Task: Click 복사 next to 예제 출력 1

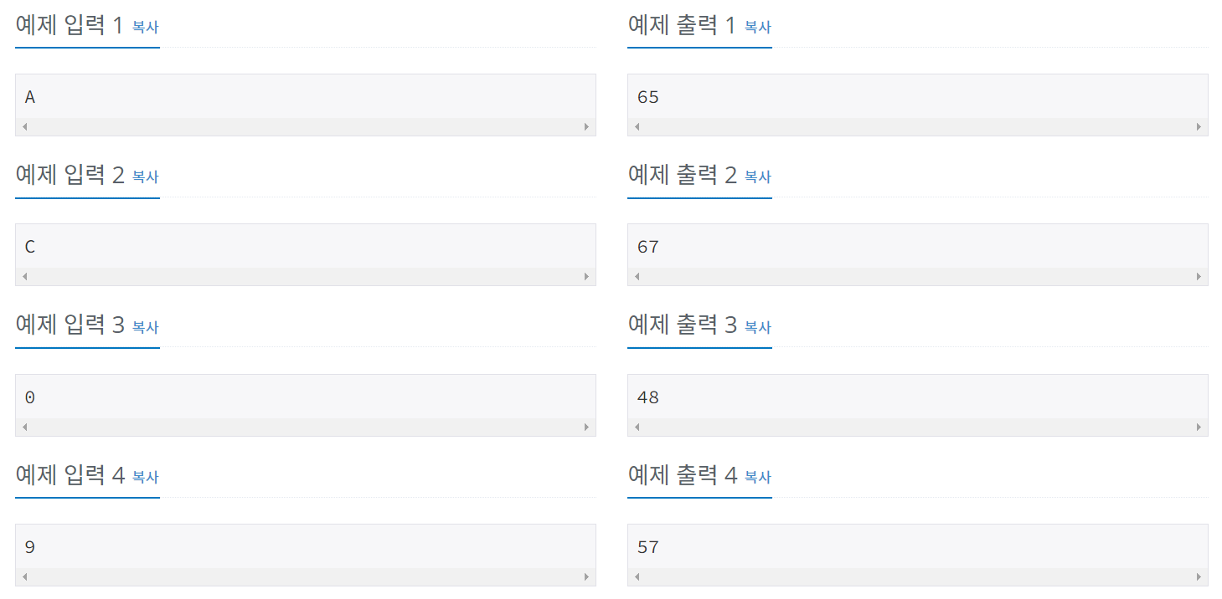Action: click(757, 27)
